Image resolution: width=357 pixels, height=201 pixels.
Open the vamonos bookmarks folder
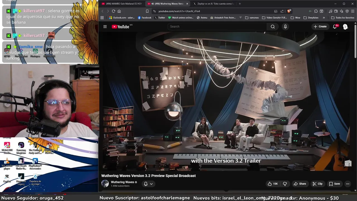[252, 18]
